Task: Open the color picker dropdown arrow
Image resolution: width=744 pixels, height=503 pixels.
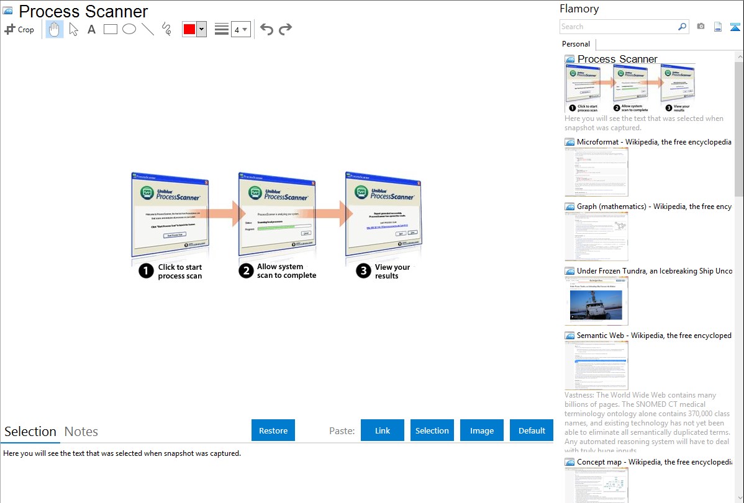Action: click(202, 29)
